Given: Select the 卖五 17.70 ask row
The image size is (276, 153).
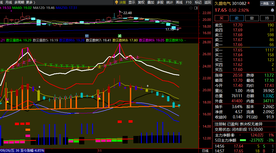Looking at the screenshot, I should click(244, 25).
